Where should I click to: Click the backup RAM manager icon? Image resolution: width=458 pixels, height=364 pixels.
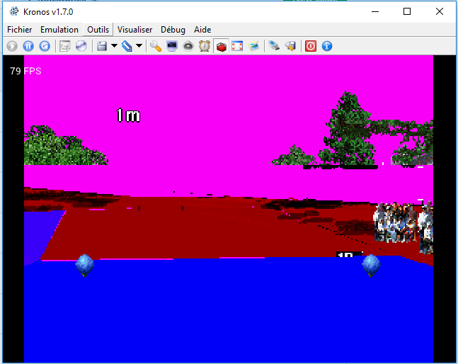[x=290, y=46]
